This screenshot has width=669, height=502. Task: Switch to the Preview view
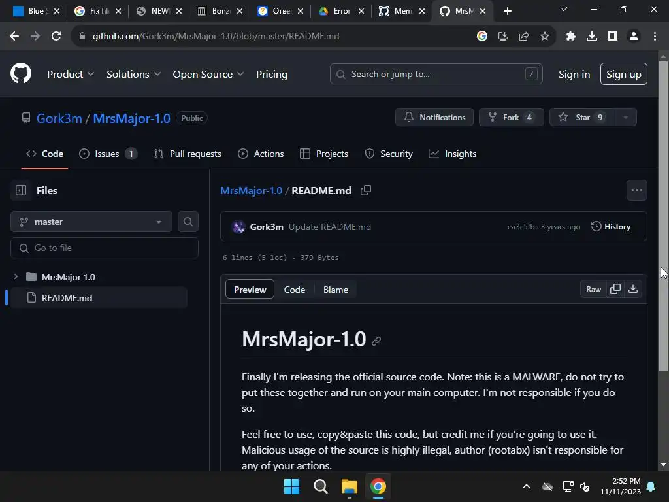pyautogui.click(x=250, y=290)
